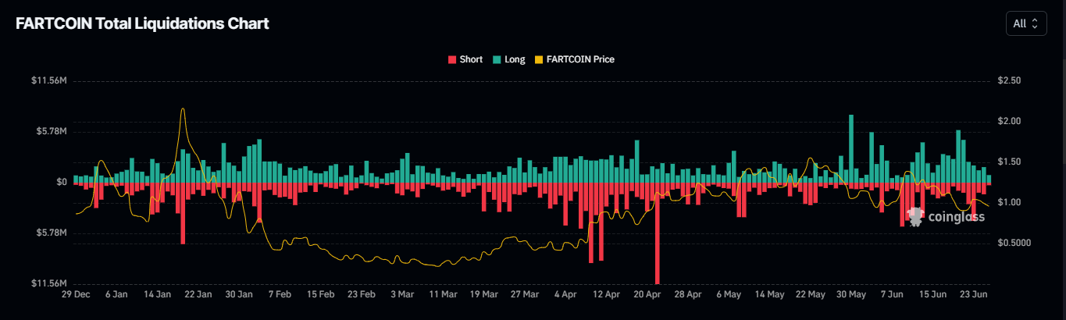Viewport: 1066px width, 320px height.
Task: Toggle the Long series legend label
Action: coord(515,59)
